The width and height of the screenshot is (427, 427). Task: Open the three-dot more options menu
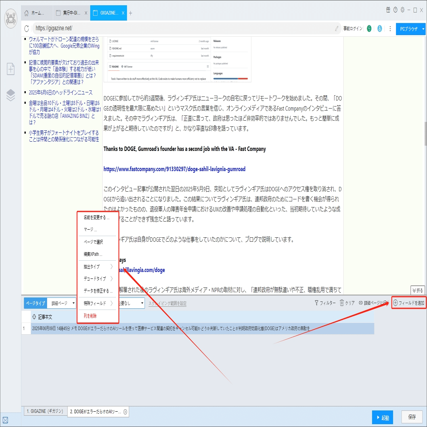tap(390, 28)
